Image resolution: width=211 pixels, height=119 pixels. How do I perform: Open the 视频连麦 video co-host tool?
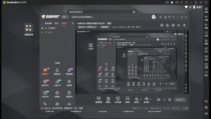[x=69, y=71]
